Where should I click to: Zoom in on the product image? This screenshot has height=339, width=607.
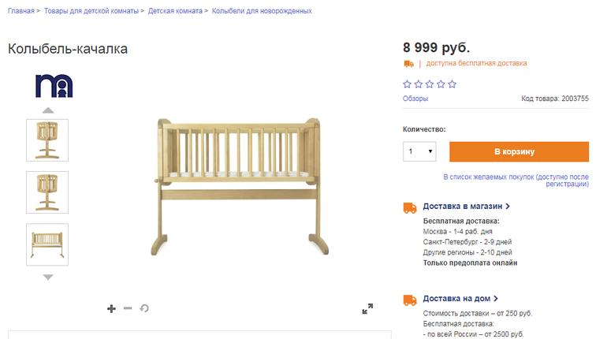(x=111, y=308)
